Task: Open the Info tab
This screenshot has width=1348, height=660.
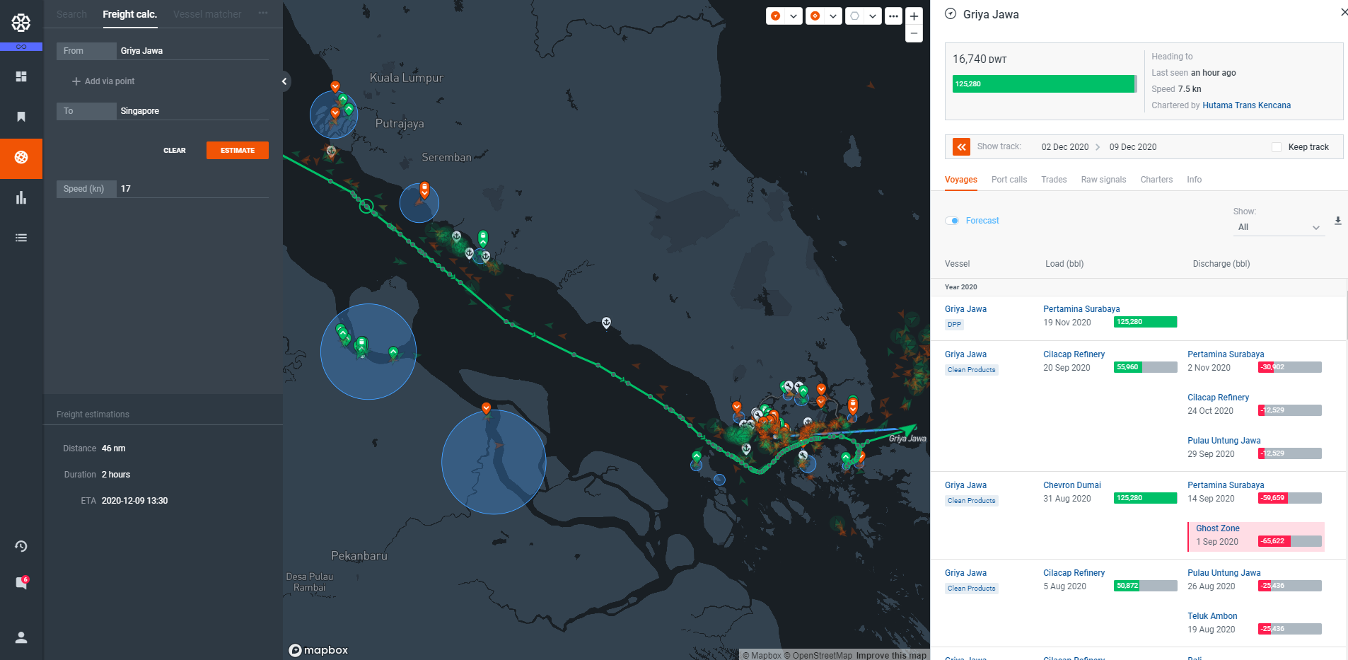Action: pos(1194,180)
